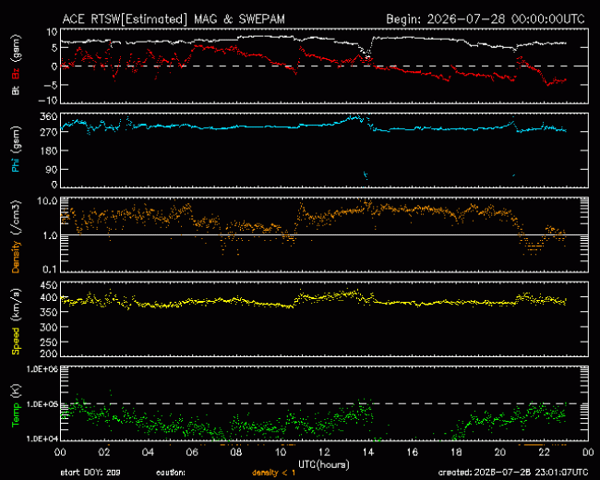The height and width of the screenshot is (480, 600).
Task: Click the '20' hour label on the time axis
Action: (x=500, y=452)
